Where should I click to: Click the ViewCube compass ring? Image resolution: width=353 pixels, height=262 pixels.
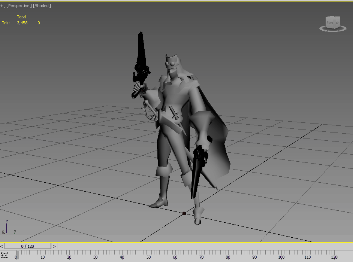coord(333,29)
